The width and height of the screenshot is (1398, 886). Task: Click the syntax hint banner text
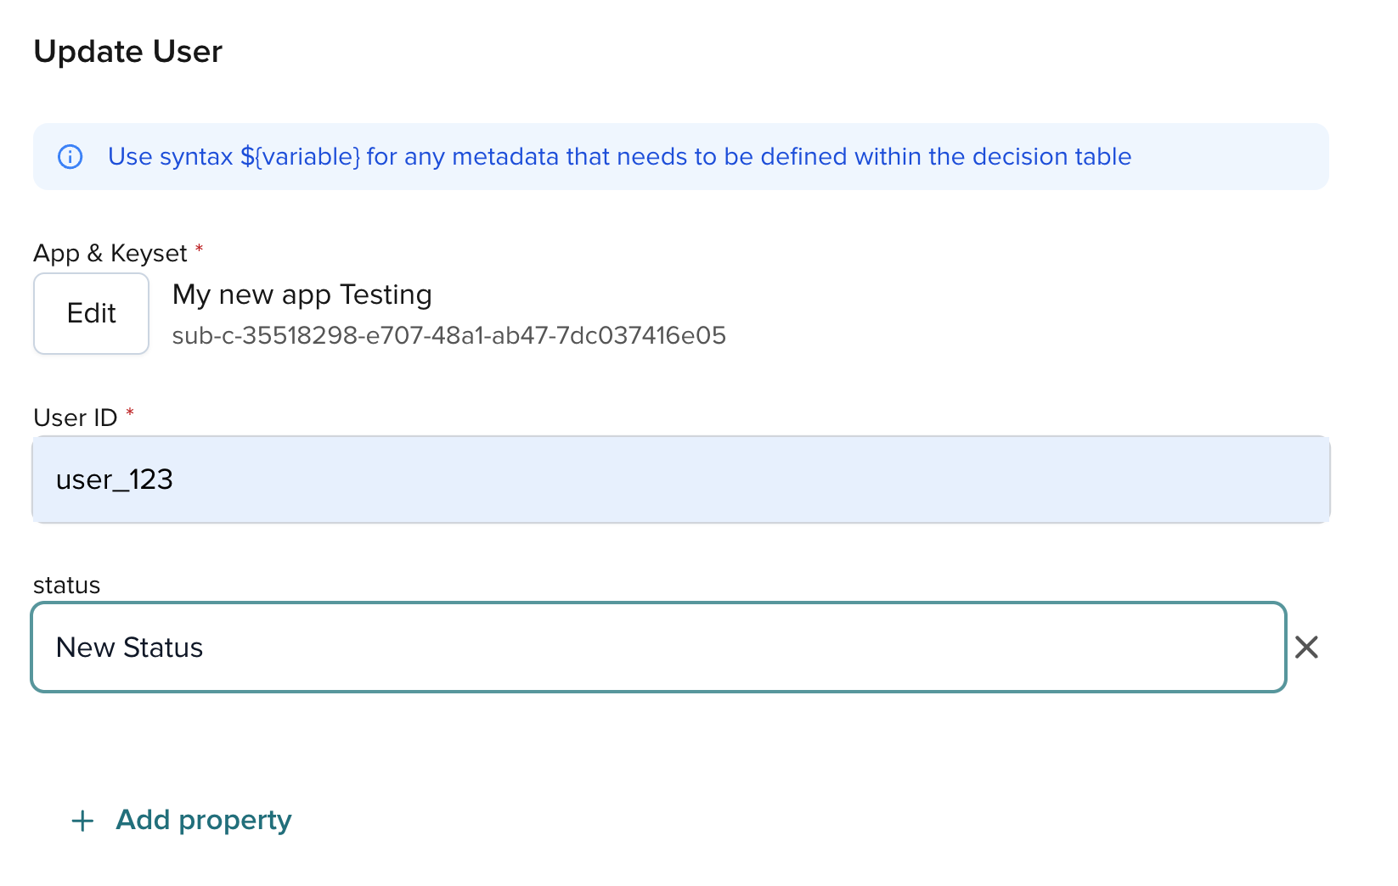pos(619,156)
